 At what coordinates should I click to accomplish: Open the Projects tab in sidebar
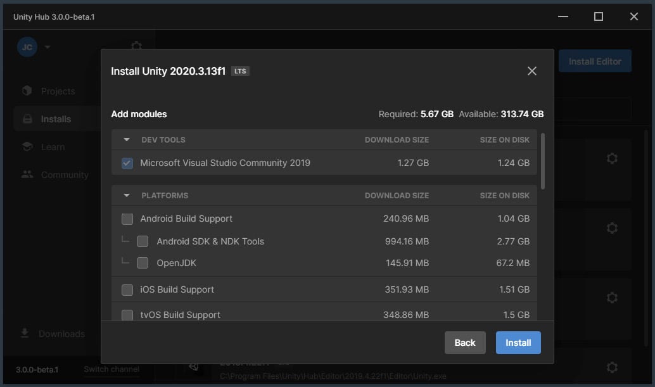point(58,91)
